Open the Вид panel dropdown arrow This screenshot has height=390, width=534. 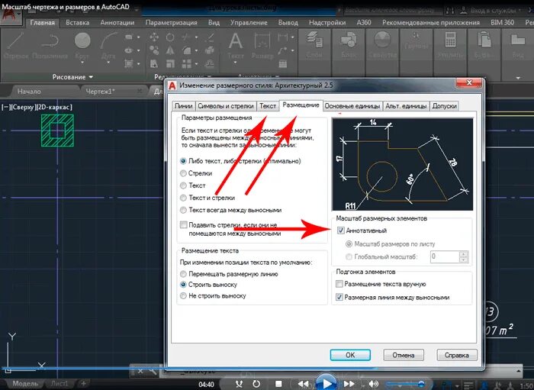click(518, 78)
